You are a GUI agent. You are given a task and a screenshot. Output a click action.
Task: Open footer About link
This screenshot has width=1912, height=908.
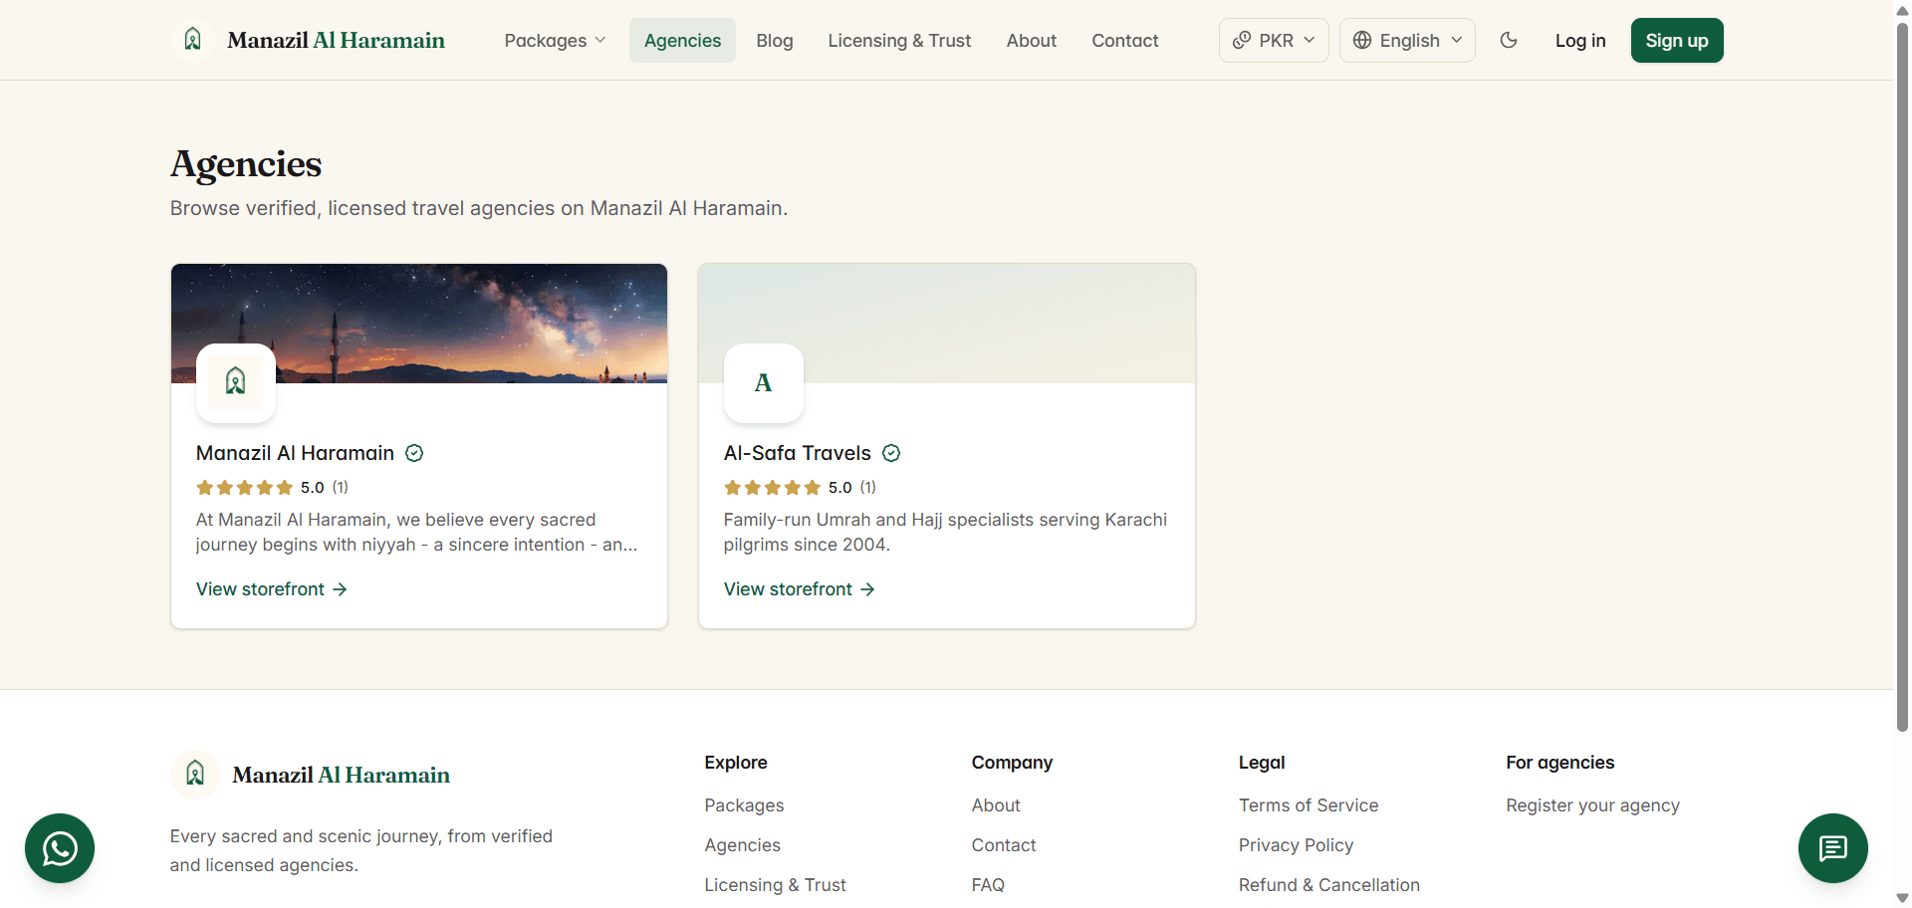[996, 805]
